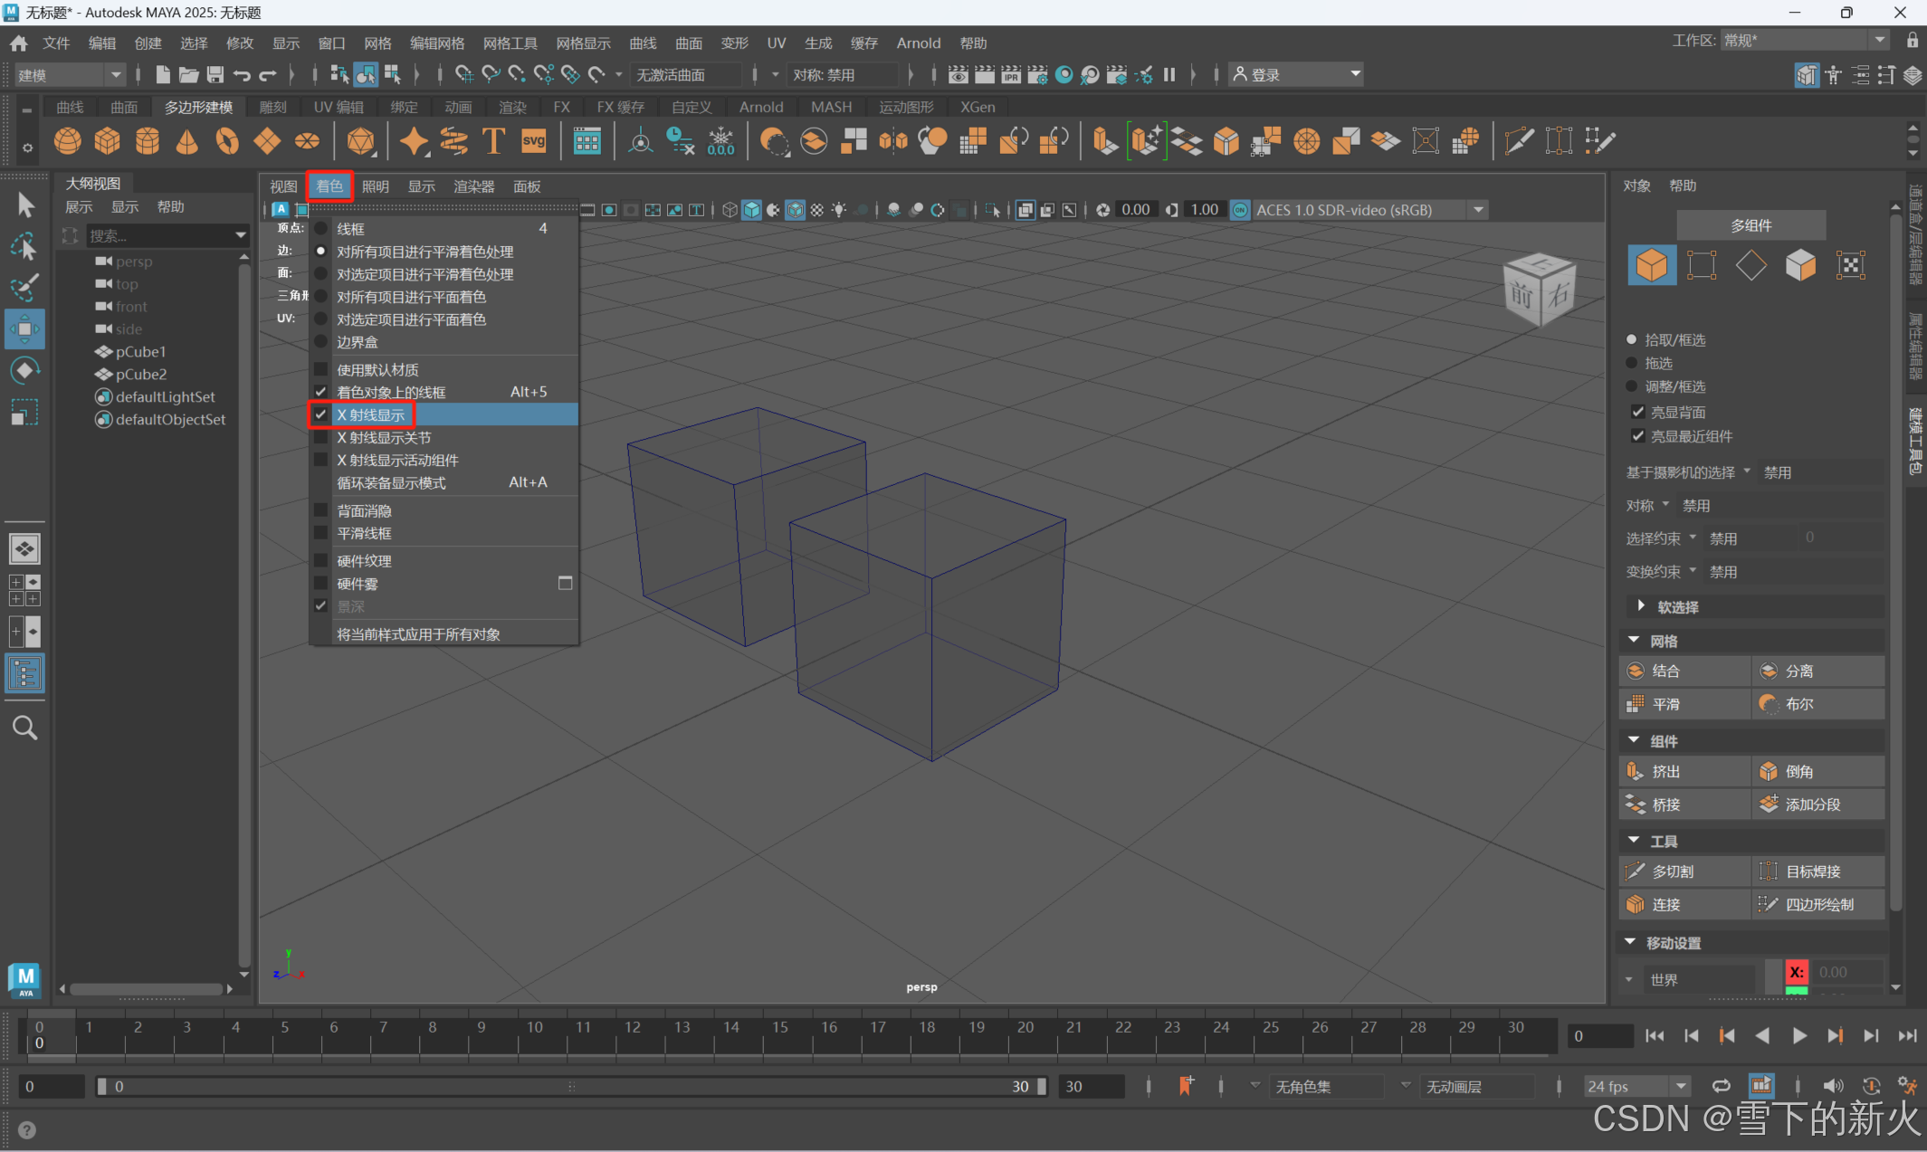This screenshot has height=1152, width=1927.
Task: Click the polygon Type text tool icon
Action: pyautogui.click(x=493, y=141)
